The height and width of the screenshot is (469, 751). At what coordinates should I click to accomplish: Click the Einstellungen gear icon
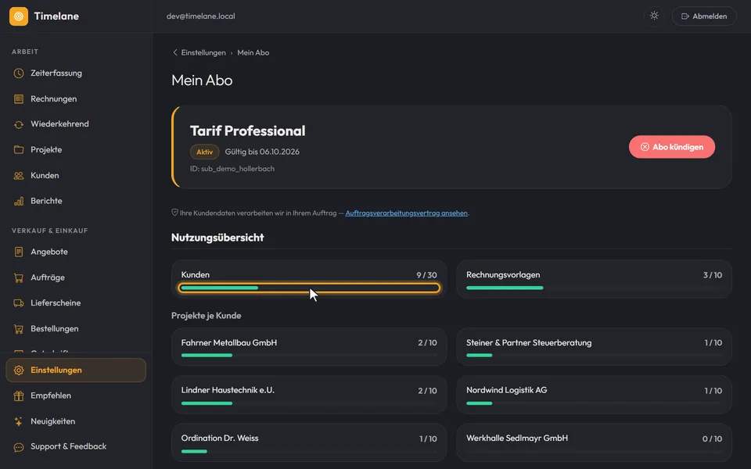(x=19, y=371)
